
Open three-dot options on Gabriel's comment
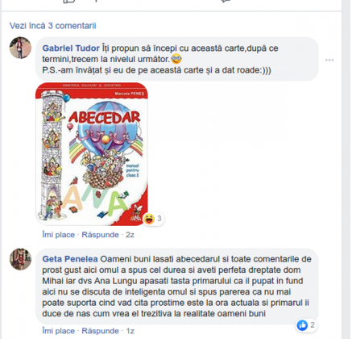pos(329,60)
